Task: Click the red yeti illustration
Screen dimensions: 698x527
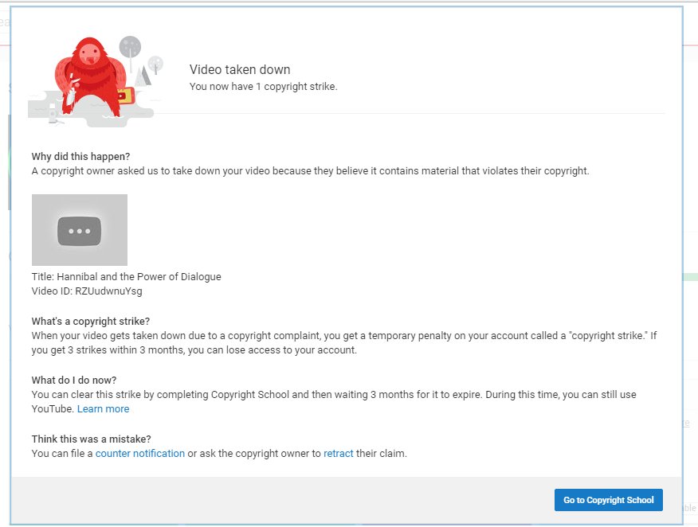Action: [x=93, y=78]
